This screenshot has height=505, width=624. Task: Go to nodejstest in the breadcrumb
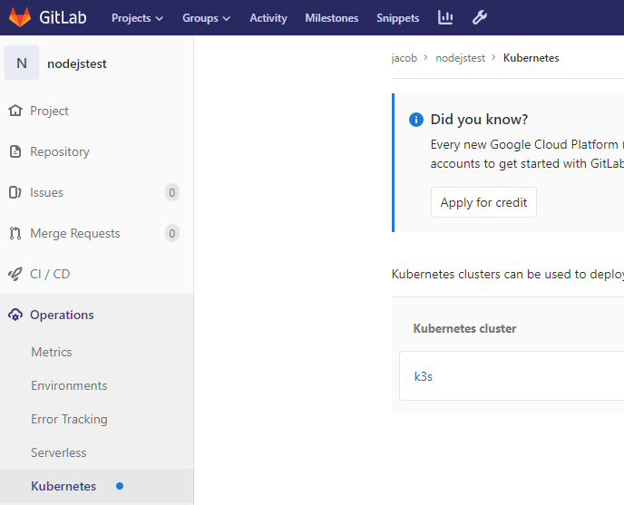pyautogui.click(x=460, y=58)
